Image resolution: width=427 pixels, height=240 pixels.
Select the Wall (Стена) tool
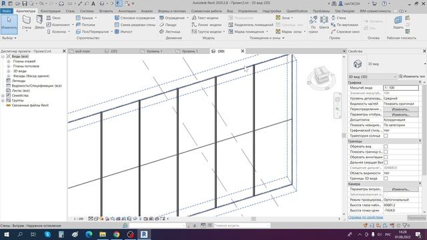tap(27, 23)
